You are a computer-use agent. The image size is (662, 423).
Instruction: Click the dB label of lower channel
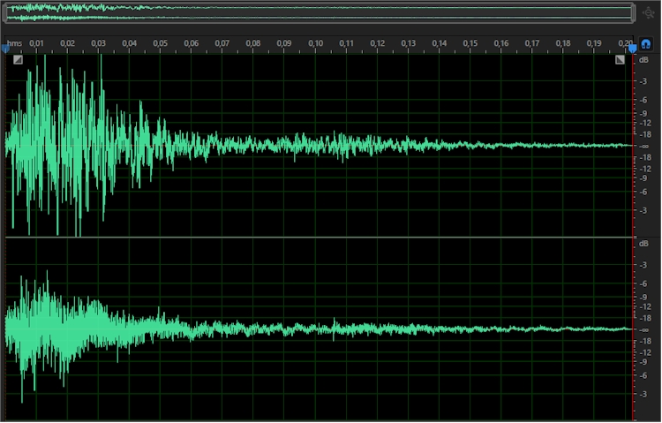coord(643,244)
